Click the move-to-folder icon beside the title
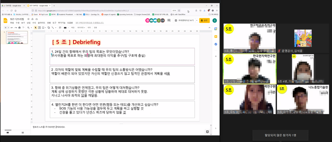Viewport: 332px width, 142px height. 33,19
